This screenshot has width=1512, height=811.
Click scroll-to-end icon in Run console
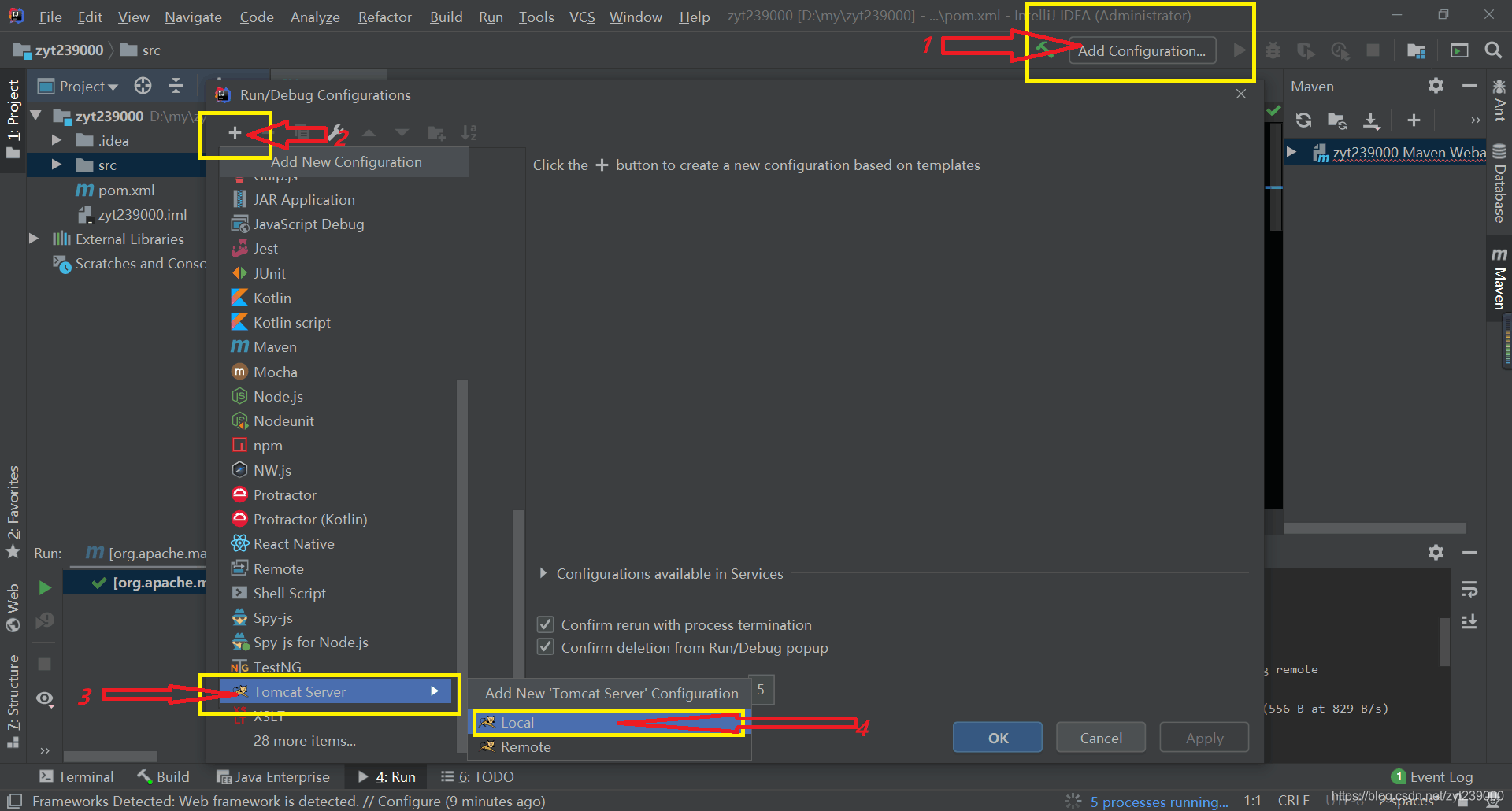point(1469,621)
